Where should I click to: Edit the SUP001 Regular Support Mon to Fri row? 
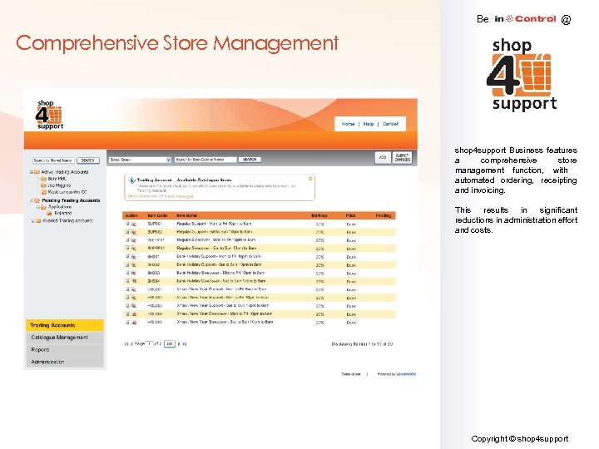127,224
